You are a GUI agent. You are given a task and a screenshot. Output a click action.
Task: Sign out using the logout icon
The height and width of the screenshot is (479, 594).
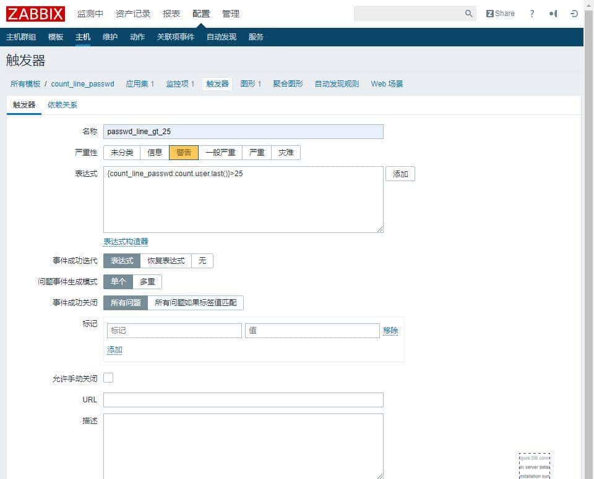574,13
